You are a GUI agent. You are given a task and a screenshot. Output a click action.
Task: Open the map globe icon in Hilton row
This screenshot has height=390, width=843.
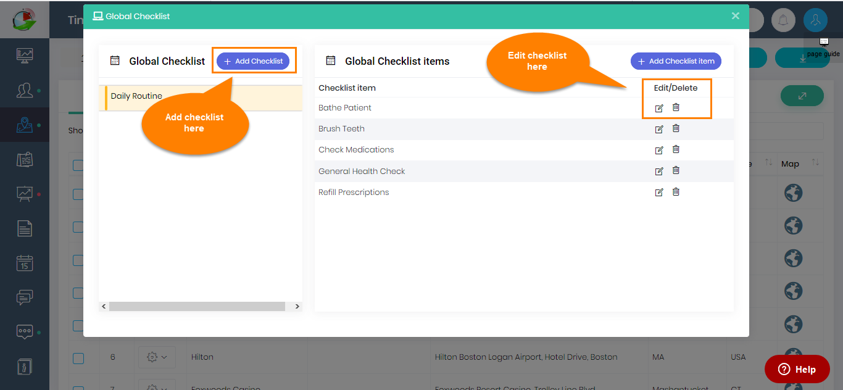tap(793, 357)
